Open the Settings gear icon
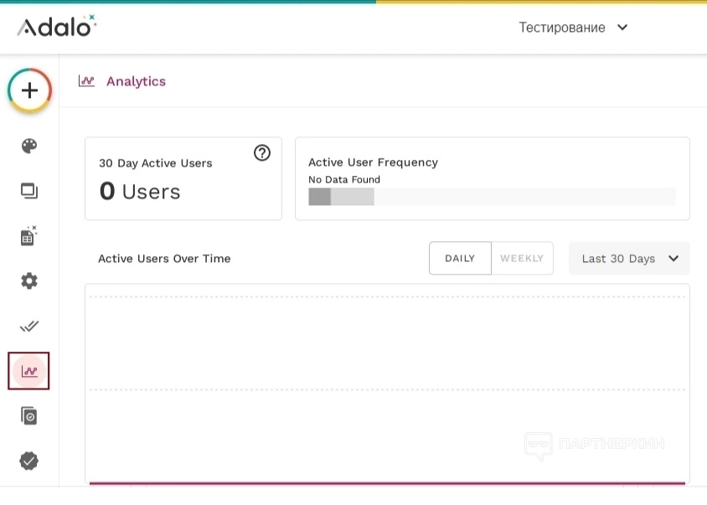This screenshot has height=505, width=707. point(29,281)
